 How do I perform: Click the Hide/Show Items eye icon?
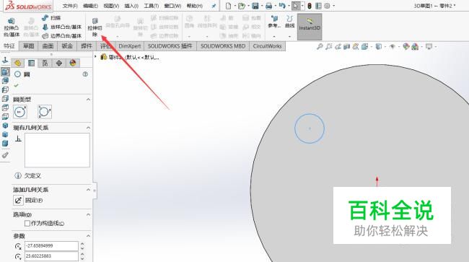point(392,47)
